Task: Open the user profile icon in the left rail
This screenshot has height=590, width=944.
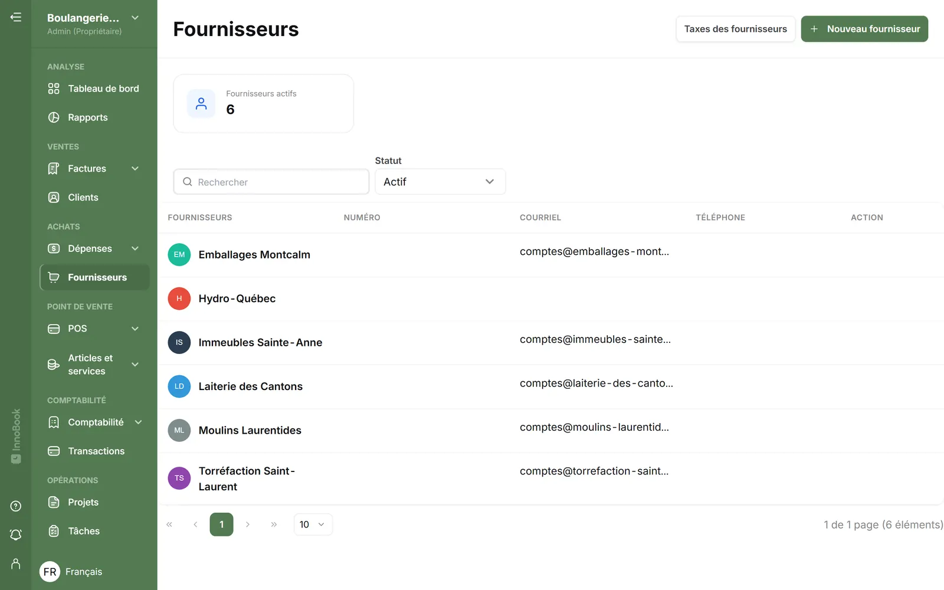Action: click(x=16, y=564)
